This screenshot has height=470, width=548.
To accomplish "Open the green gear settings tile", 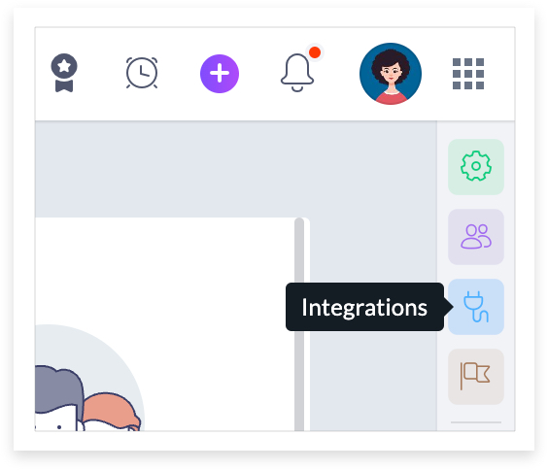I will coord(476,167).
